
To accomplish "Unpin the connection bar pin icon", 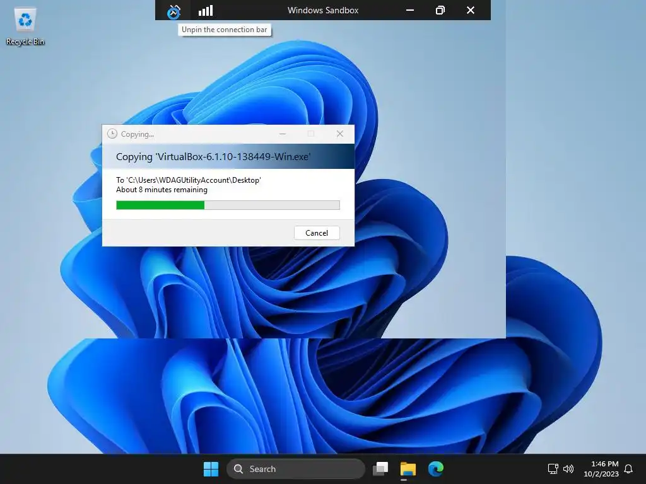I will point(174,11).
